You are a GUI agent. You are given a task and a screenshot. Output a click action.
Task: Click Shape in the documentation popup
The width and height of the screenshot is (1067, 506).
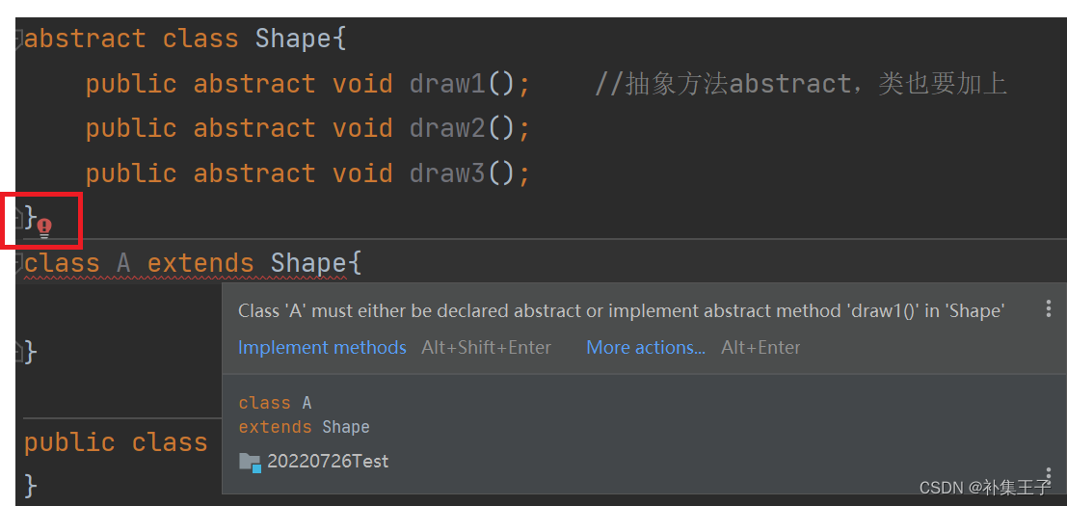[346, 427]
